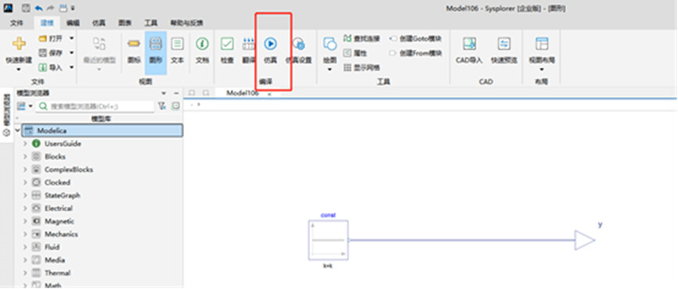Select the Model106 document tab

[x=242, y=93]
